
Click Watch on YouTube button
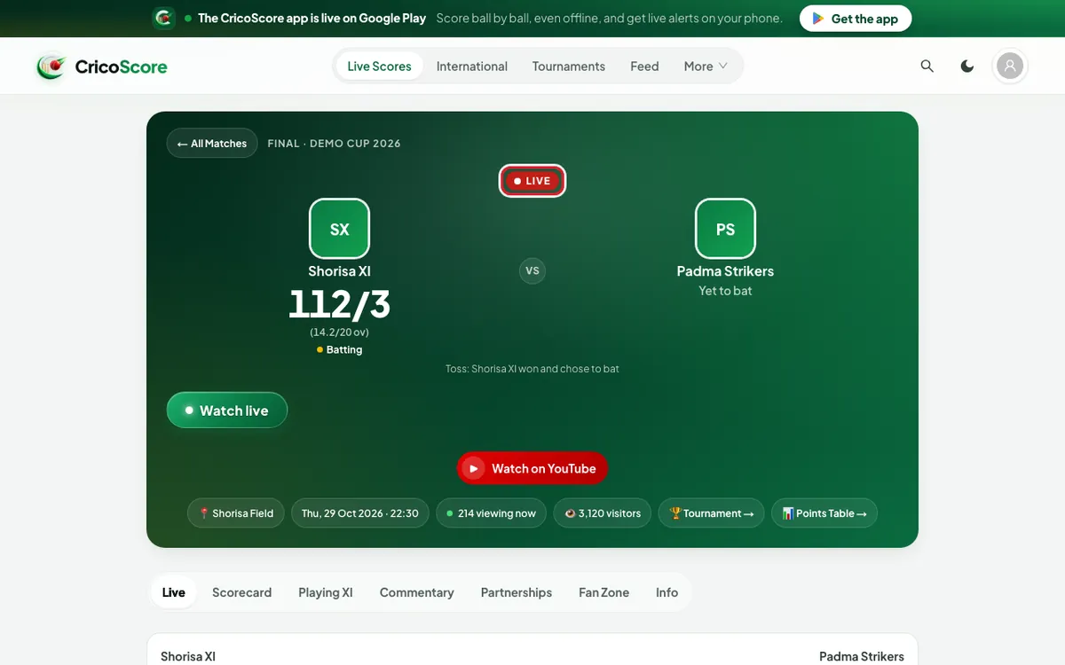pos(532,469)
